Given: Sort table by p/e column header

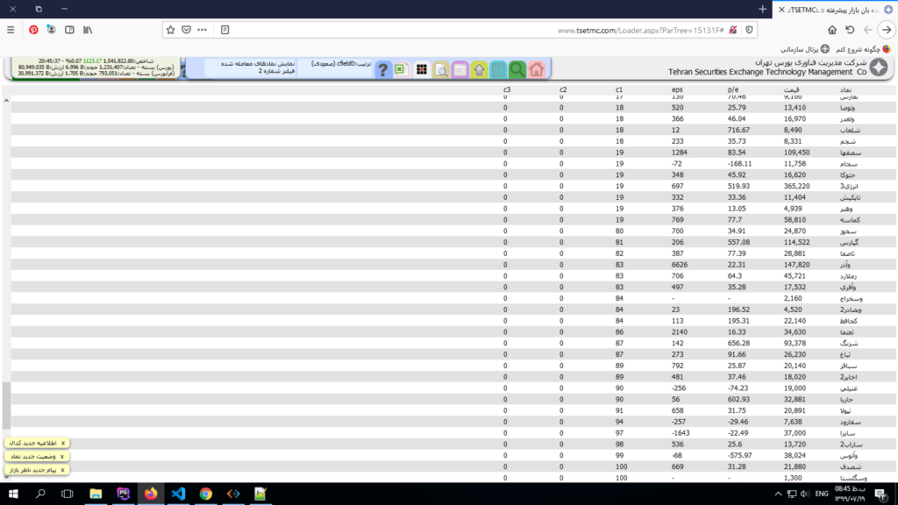Looking at the screenshot, I should tap(733, 90).
